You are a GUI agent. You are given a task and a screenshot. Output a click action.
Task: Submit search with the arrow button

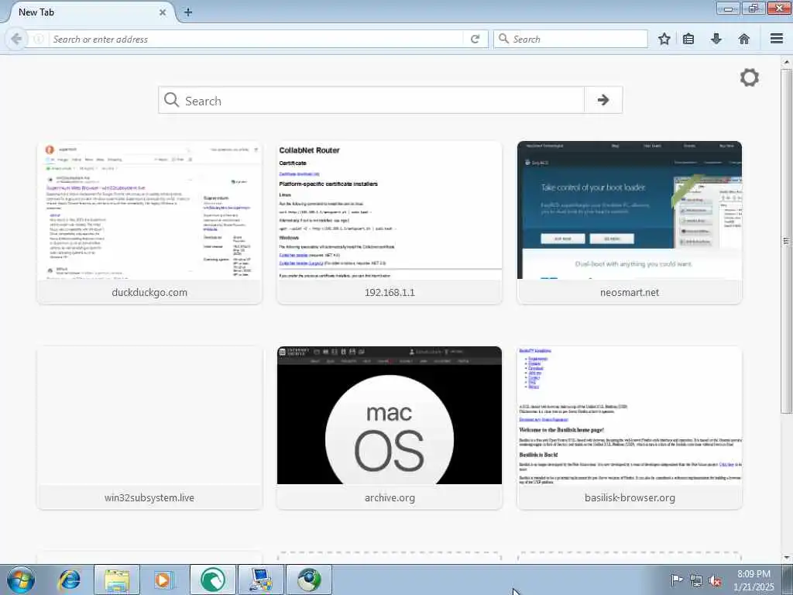pyautogui.click(x=602, y=100)
